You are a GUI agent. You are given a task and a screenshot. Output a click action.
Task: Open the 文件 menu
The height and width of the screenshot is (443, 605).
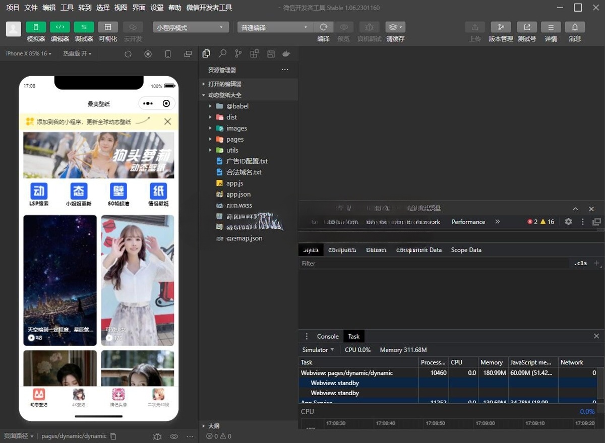tap(31, 8)
